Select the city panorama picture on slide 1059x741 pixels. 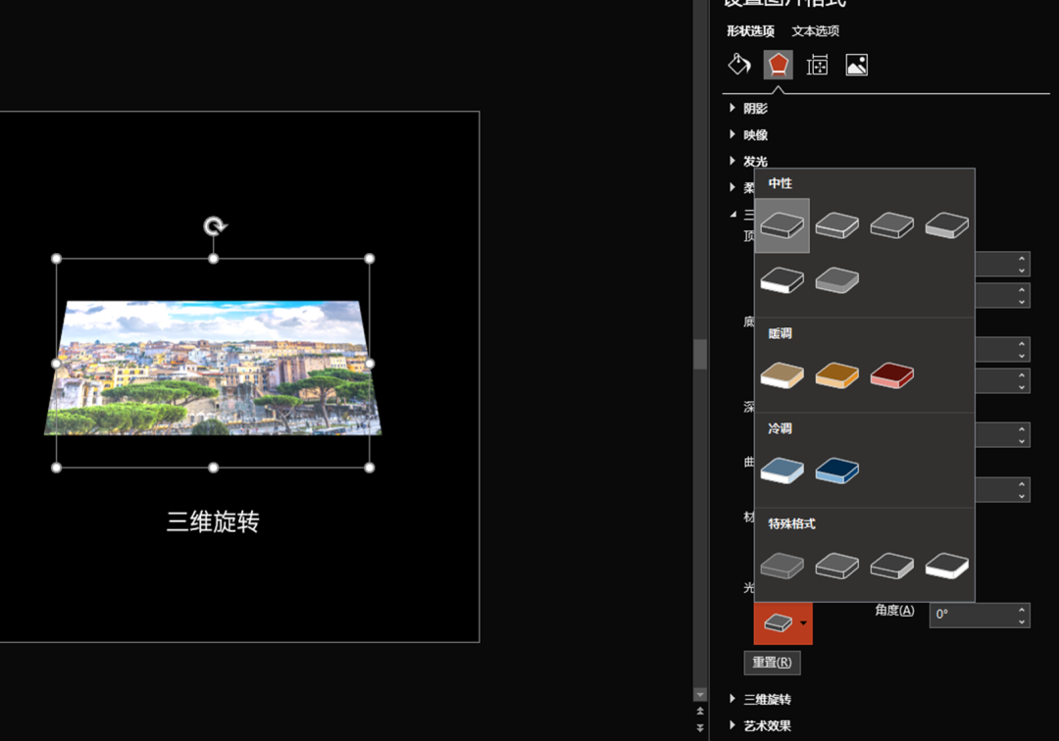click(213, 368)
